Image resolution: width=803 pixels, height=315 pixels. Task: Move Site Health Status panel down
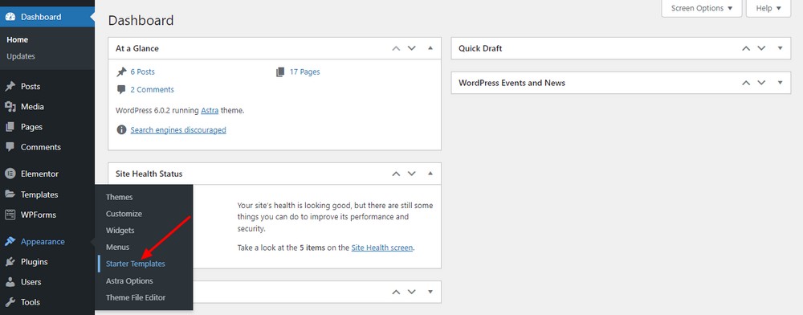412,174
